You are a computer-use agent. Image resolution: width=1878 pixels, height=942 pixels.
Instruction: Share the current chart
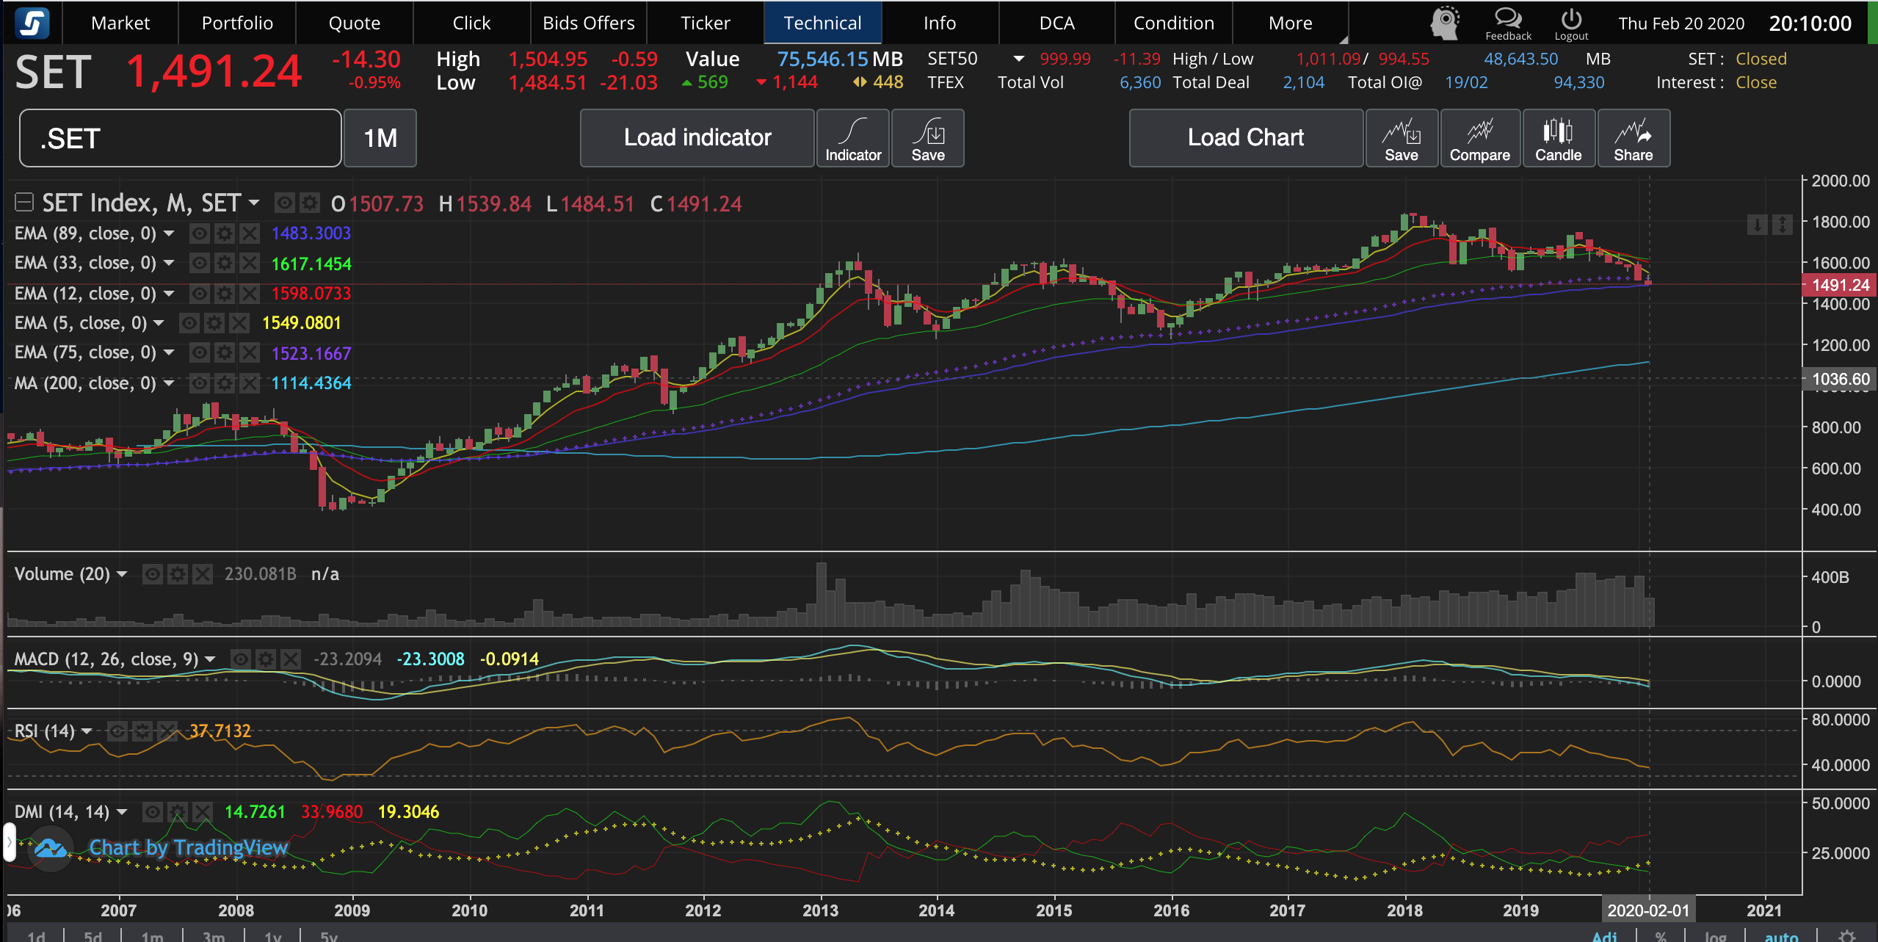tap(1633, 138)
